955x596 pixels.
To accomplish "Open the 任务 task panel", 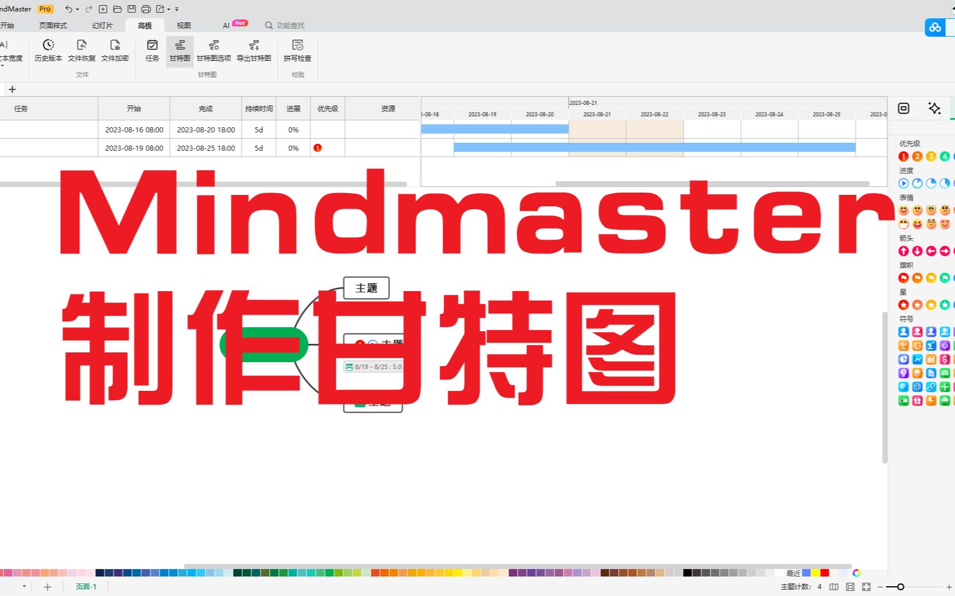I will [x=152, y=50].
